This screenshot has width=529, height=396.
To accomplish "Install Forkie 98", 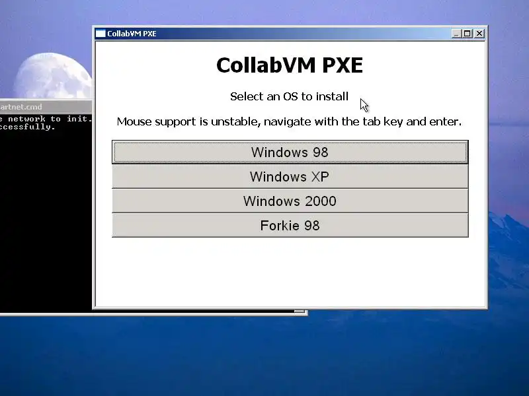I will click(290, 225).
